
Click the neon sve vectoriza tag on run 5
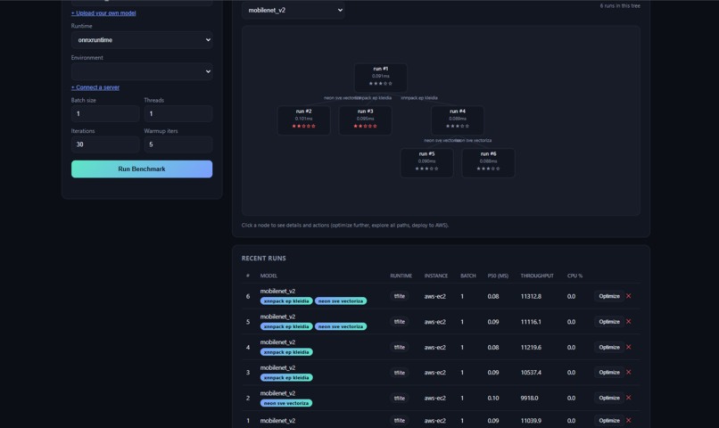pyautogui.click(x=341, y=326)
